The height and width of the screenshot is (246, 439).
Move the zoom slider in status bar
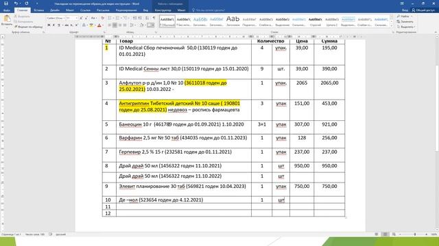coord(414,234)
